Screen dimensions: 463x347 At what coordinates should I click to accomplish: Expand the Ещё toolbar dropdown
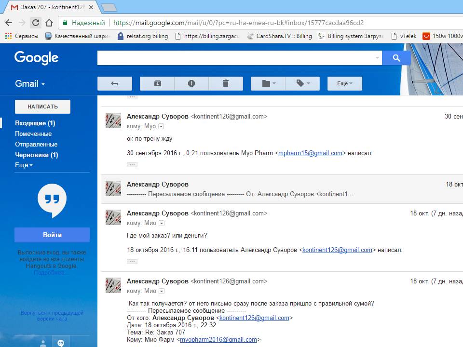[x=344, y=83]
